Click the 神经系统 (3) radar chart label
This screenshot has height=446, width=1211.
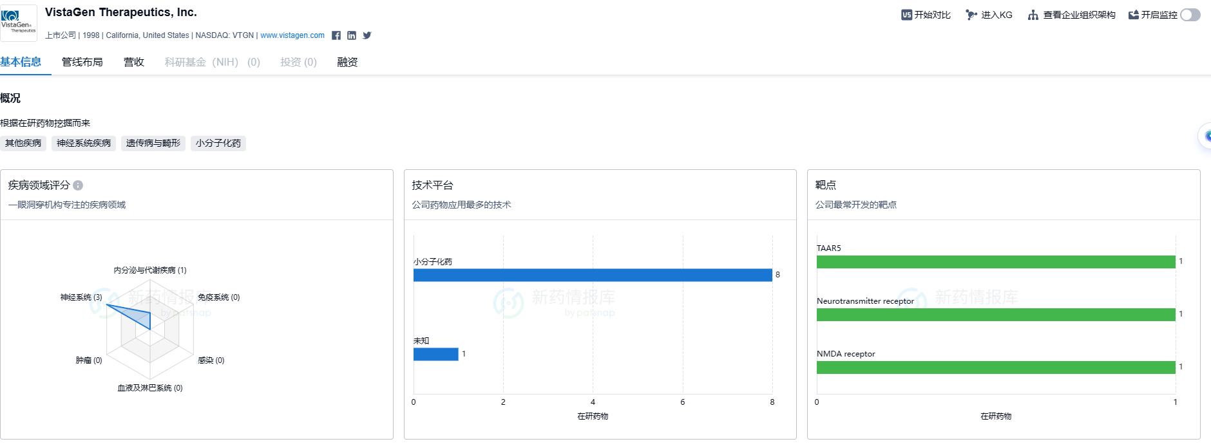[81, 297]
